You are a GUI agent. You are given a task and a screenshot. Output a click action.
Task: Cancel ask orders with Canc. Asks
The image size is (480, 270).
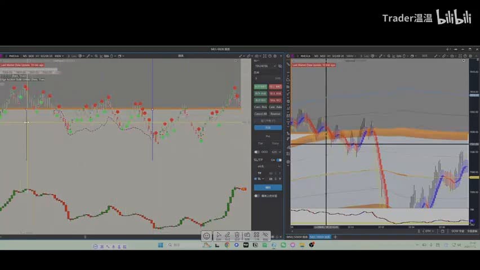275,107
